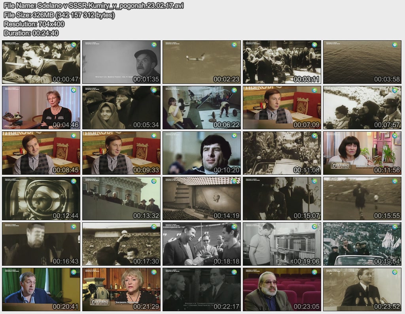
Task: Click the channel logo in the 00:00:47 thumbnail
Action: pyautogui.click(x=74, y=45)
